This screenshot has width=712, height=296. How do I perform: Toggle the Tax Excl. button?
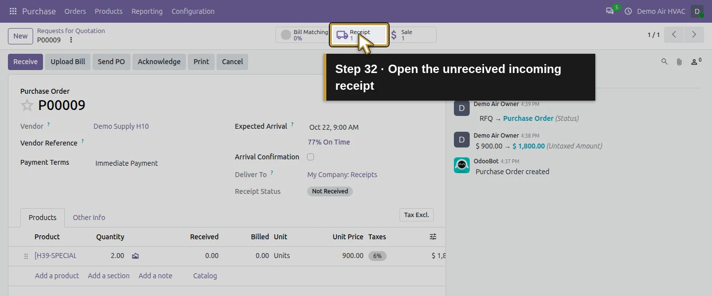coord(416,215)
